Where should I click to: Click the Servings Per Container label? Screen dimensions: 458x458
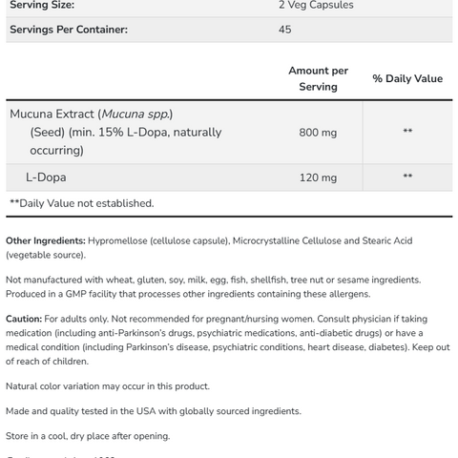coord(69,30)
